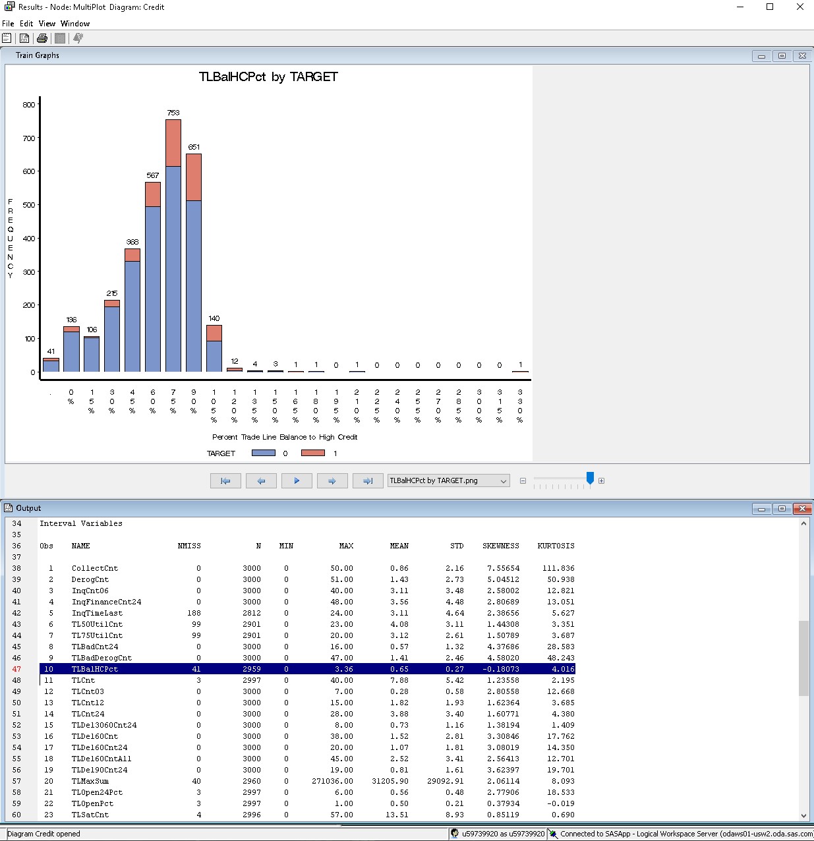The image size is (814, 841).
Task: Click the InqTimeLast variable name
Action: [98, 613]
